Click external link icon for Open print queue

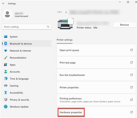(x=132, y=50)
